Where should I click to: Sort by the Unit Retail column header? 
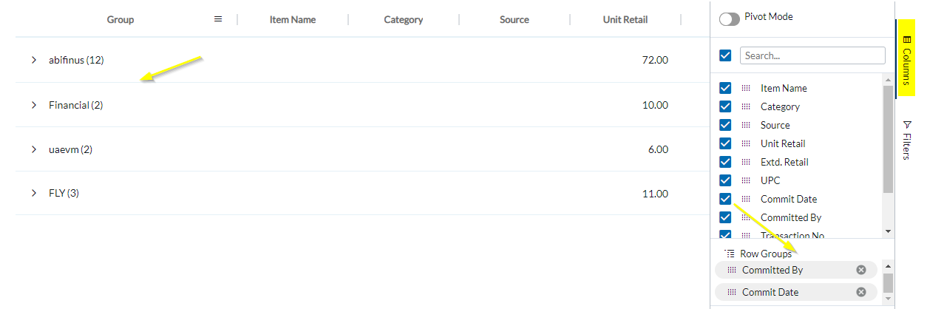pos(625,19)
